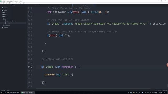The height and width of the screenshot is (94, 168).
Task: Select the Desktop folder name
Action: click(x=6, y=8)
